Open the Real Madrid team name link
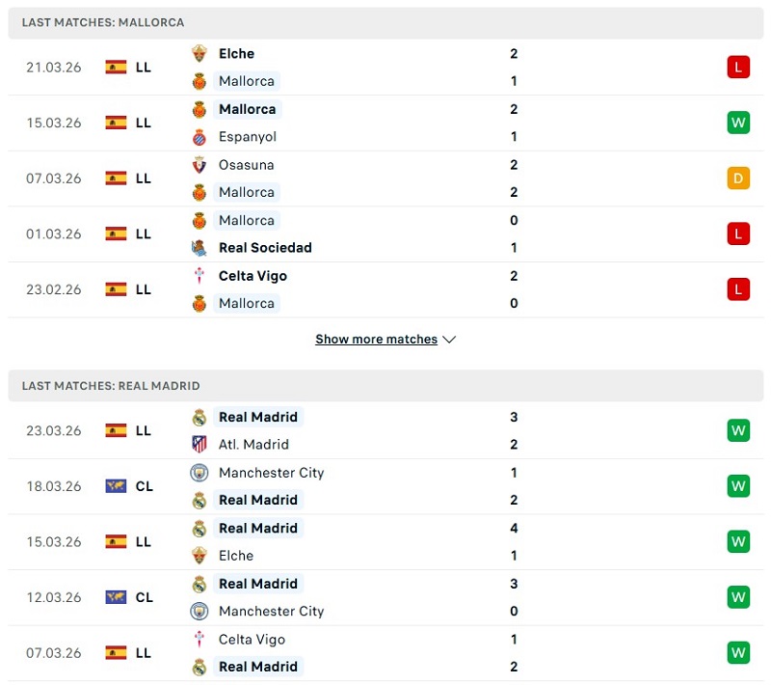 258,417
